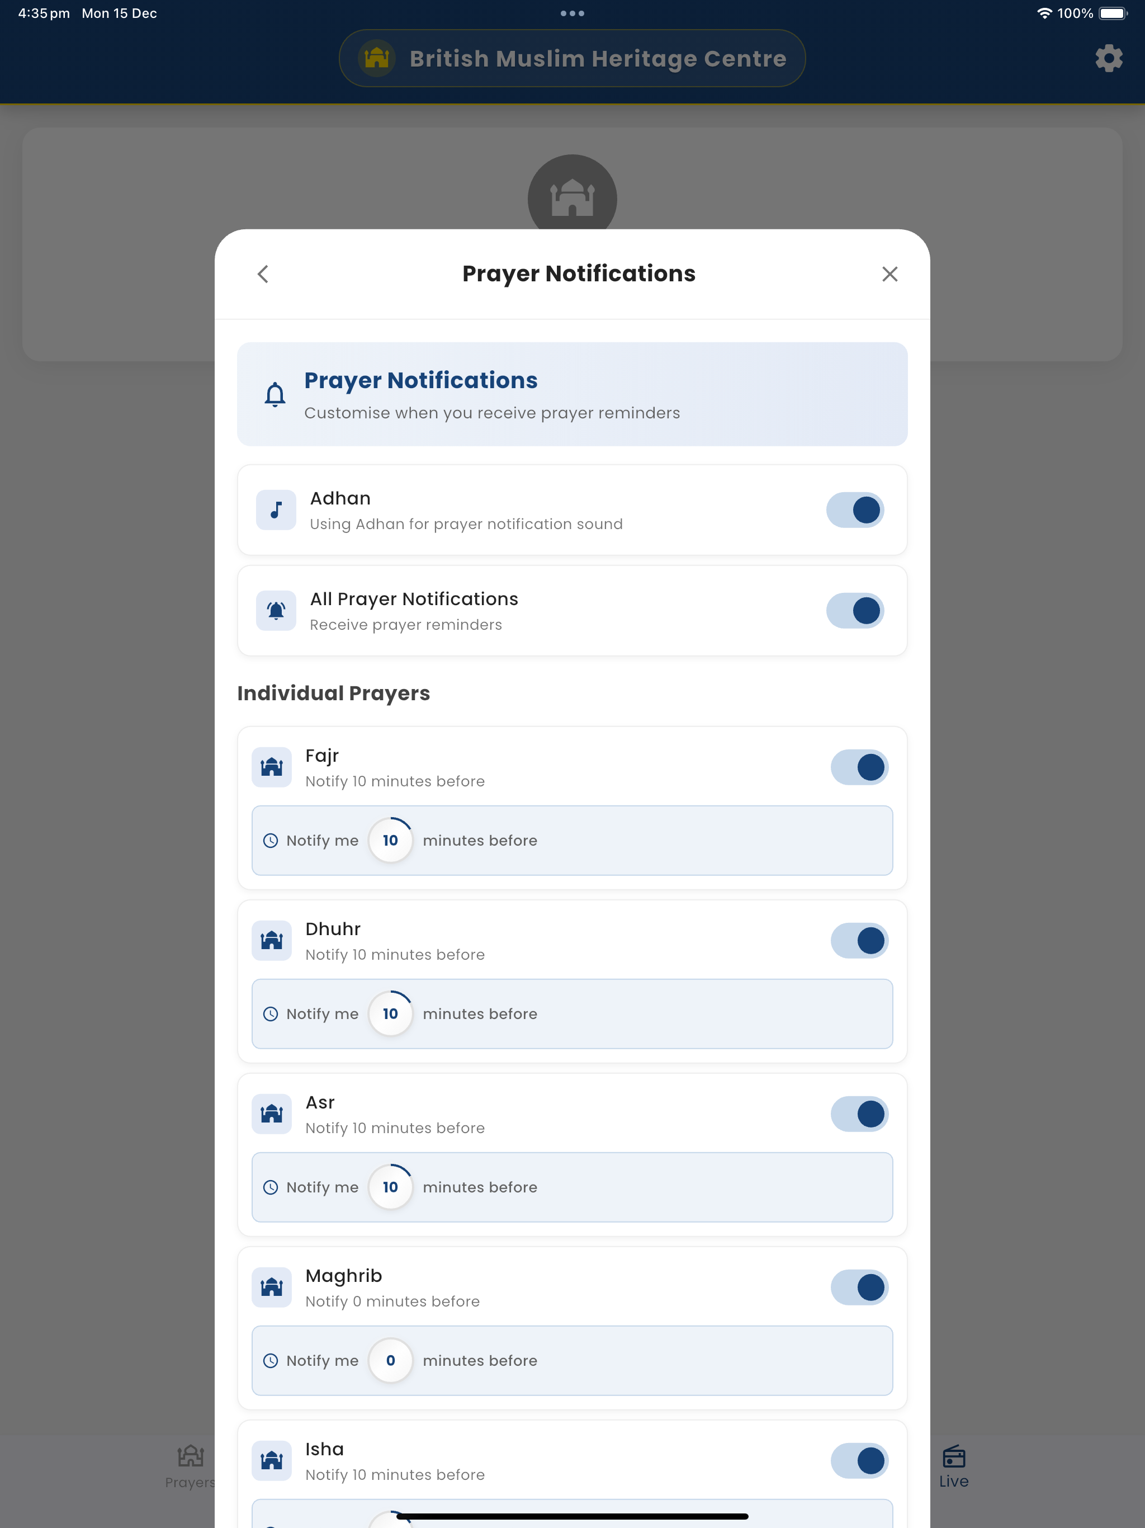The width and height of the screenshot is (1145, 1528).
Task: Tap the clock icon in the Dhuhr reminder row
Action: [x=271, y=1014]
